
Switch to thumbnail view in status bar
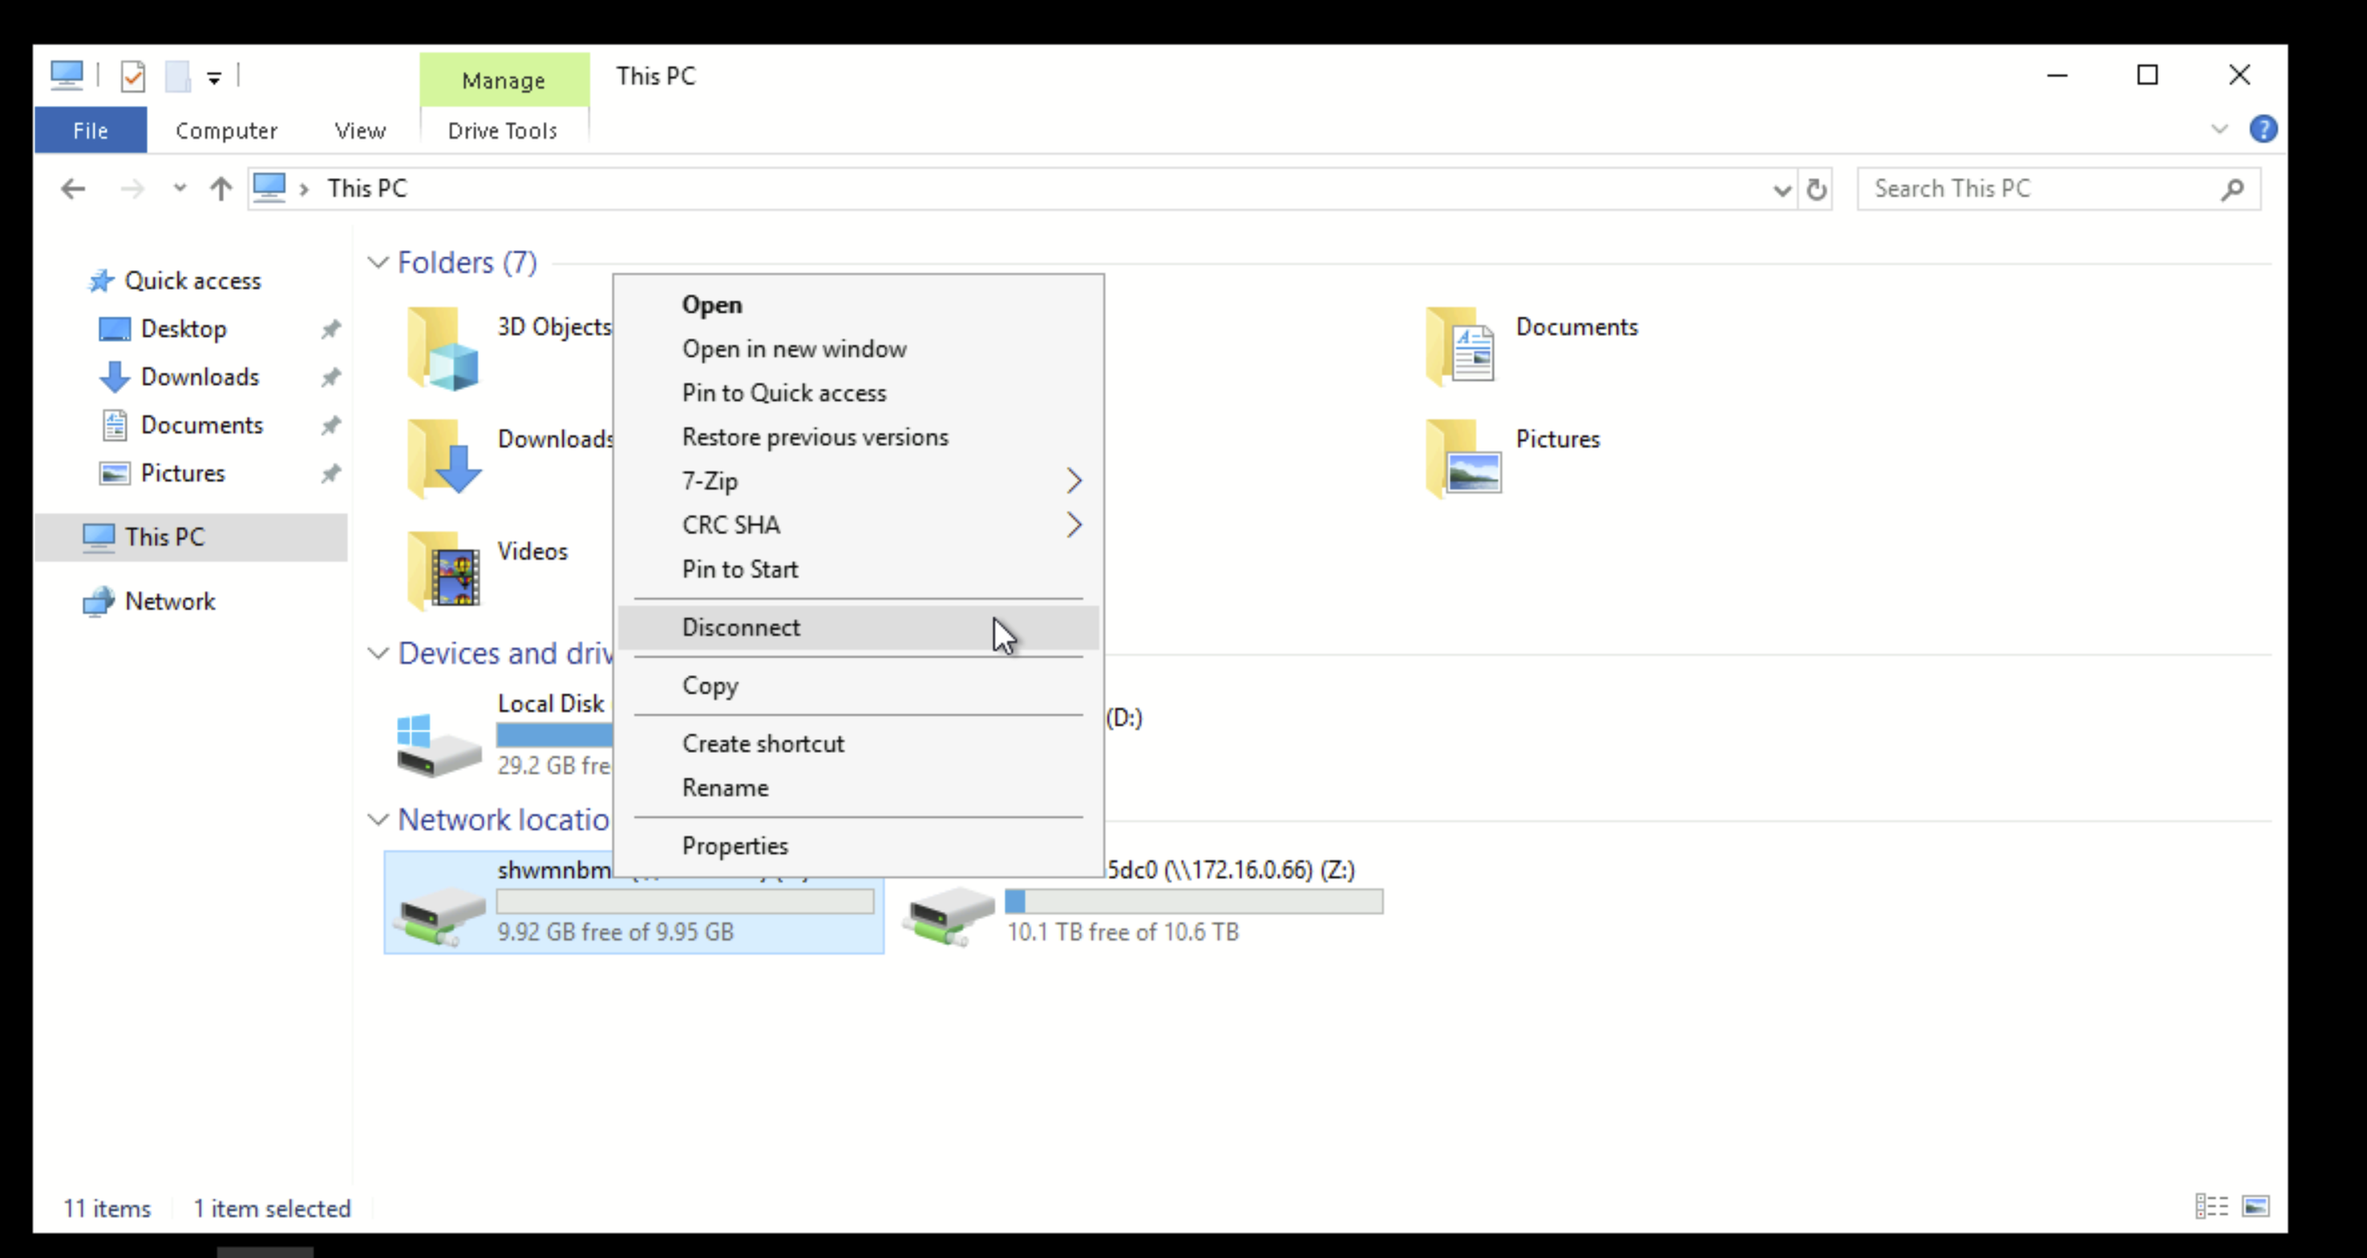coord(2256,1206)
